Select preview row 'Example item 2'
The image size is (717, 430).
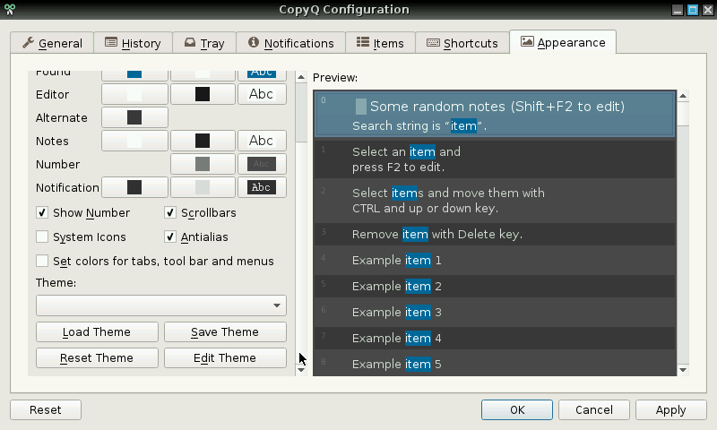point(495,287)
